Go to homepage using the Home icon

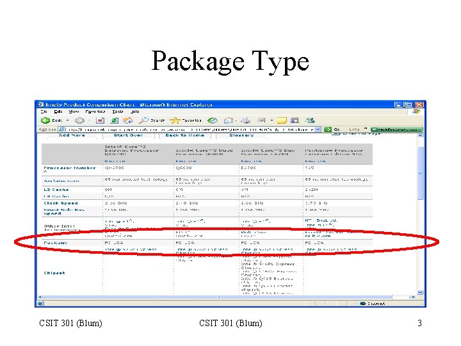tap(128, 120)
